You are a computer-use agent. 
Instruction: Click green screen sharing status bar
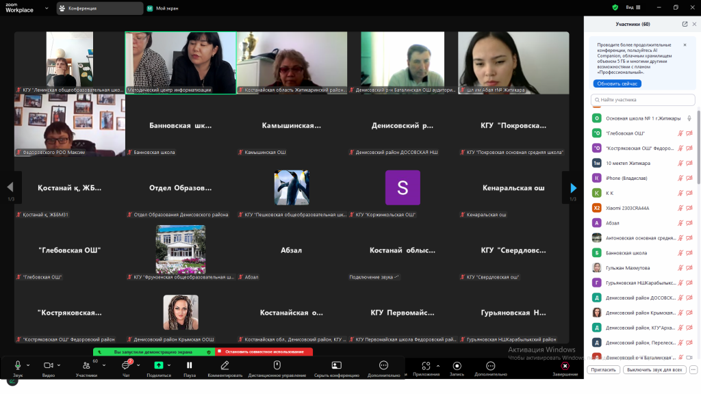click(x=154, y=352)
